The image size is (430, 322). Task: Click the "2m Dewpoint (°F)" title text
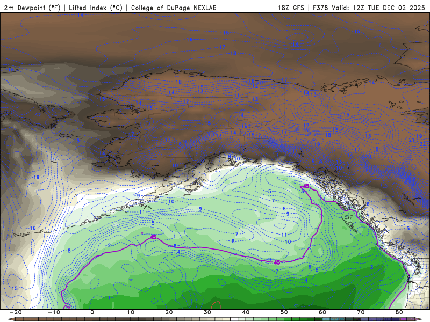pos(32,8)
